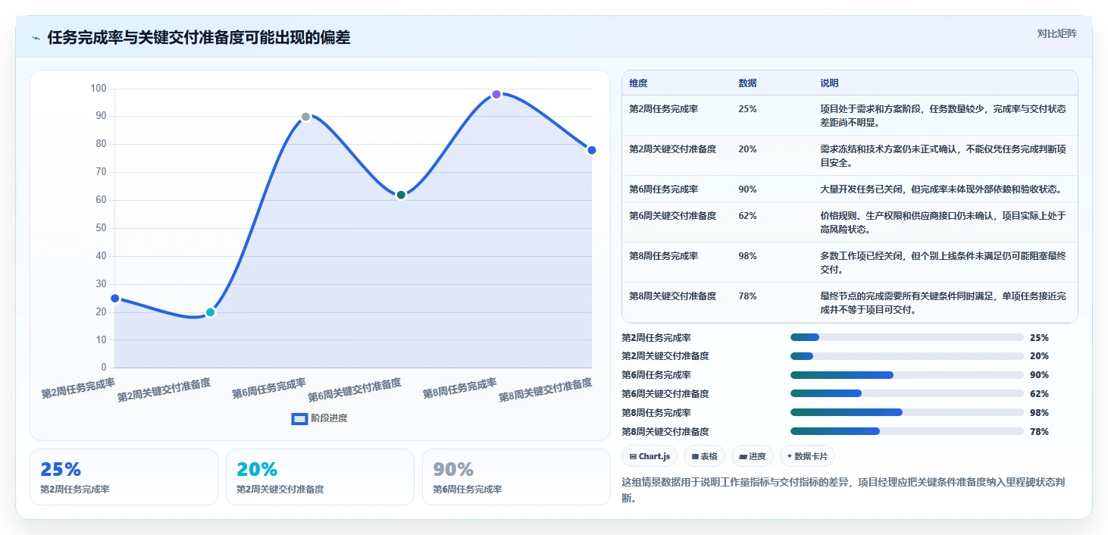Image resolution: width=1108 pixels, height=535 pixels.
Task: Click the 78% value in the table
Action: [747, 296]
